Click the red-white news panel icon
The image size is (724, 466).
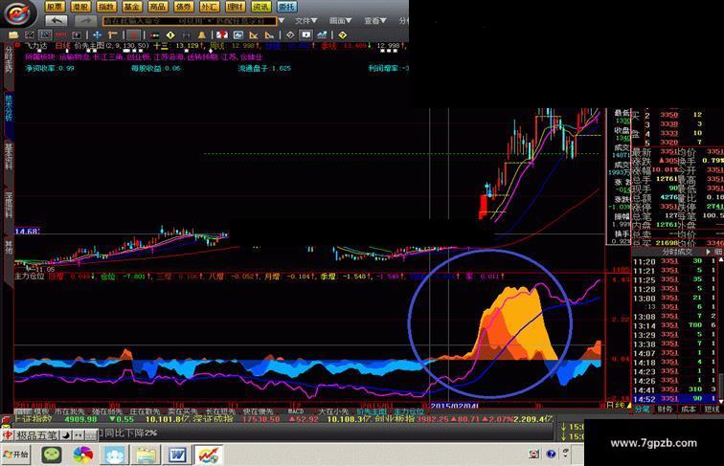pyautogui.click(x=222, y=35)
